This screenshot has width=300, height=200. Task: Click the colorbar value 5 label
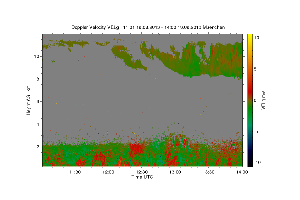tap(255, 69)
